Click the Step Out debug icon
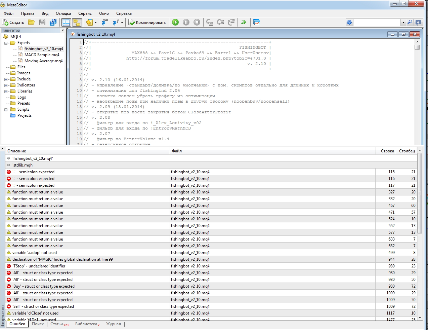This screenshot has width=428, height=330. [x=231, y=23]
